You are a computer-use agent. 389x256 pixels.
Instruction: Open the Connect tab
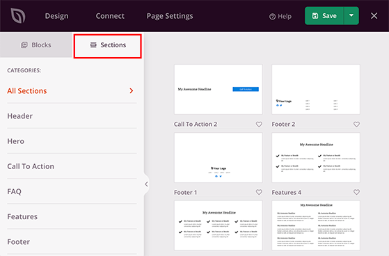click(x=110, y=16)
